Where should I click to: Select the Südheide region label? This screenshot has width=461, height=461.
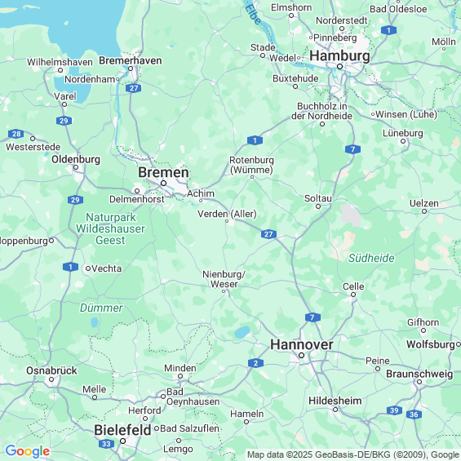[371, 258]
